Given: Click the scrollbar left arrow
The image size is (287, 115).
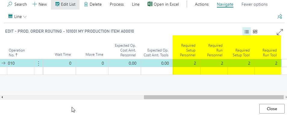Looking at the screenshot, I should 2,97.
